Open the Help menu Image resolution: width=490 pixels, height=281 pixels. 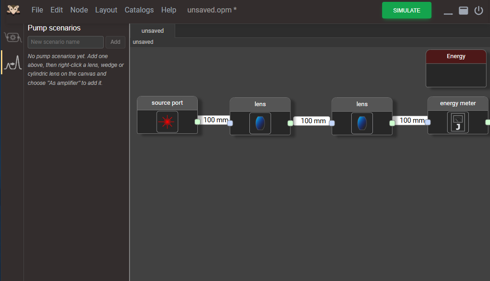pos(169,10)
